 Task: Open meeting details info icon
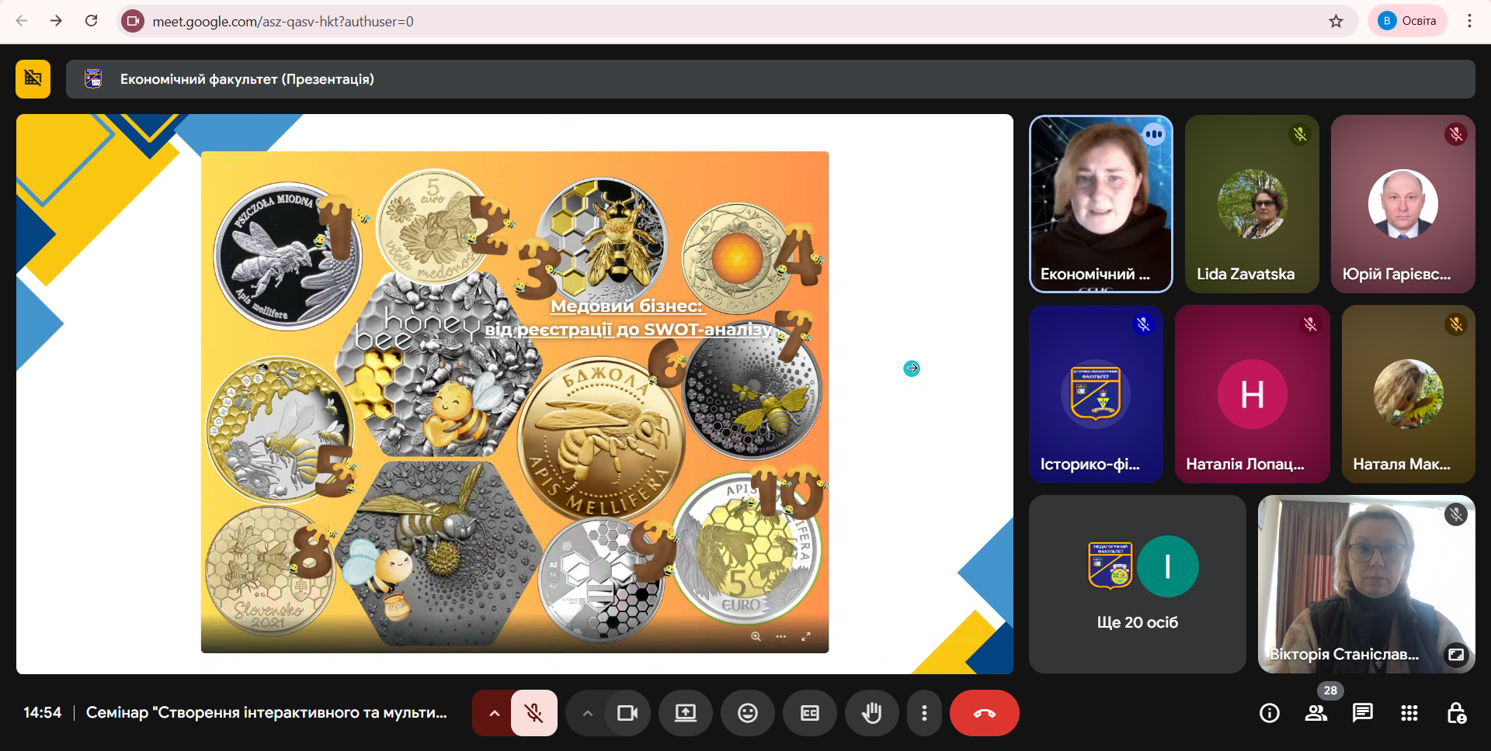click(x=1269, y=713)
